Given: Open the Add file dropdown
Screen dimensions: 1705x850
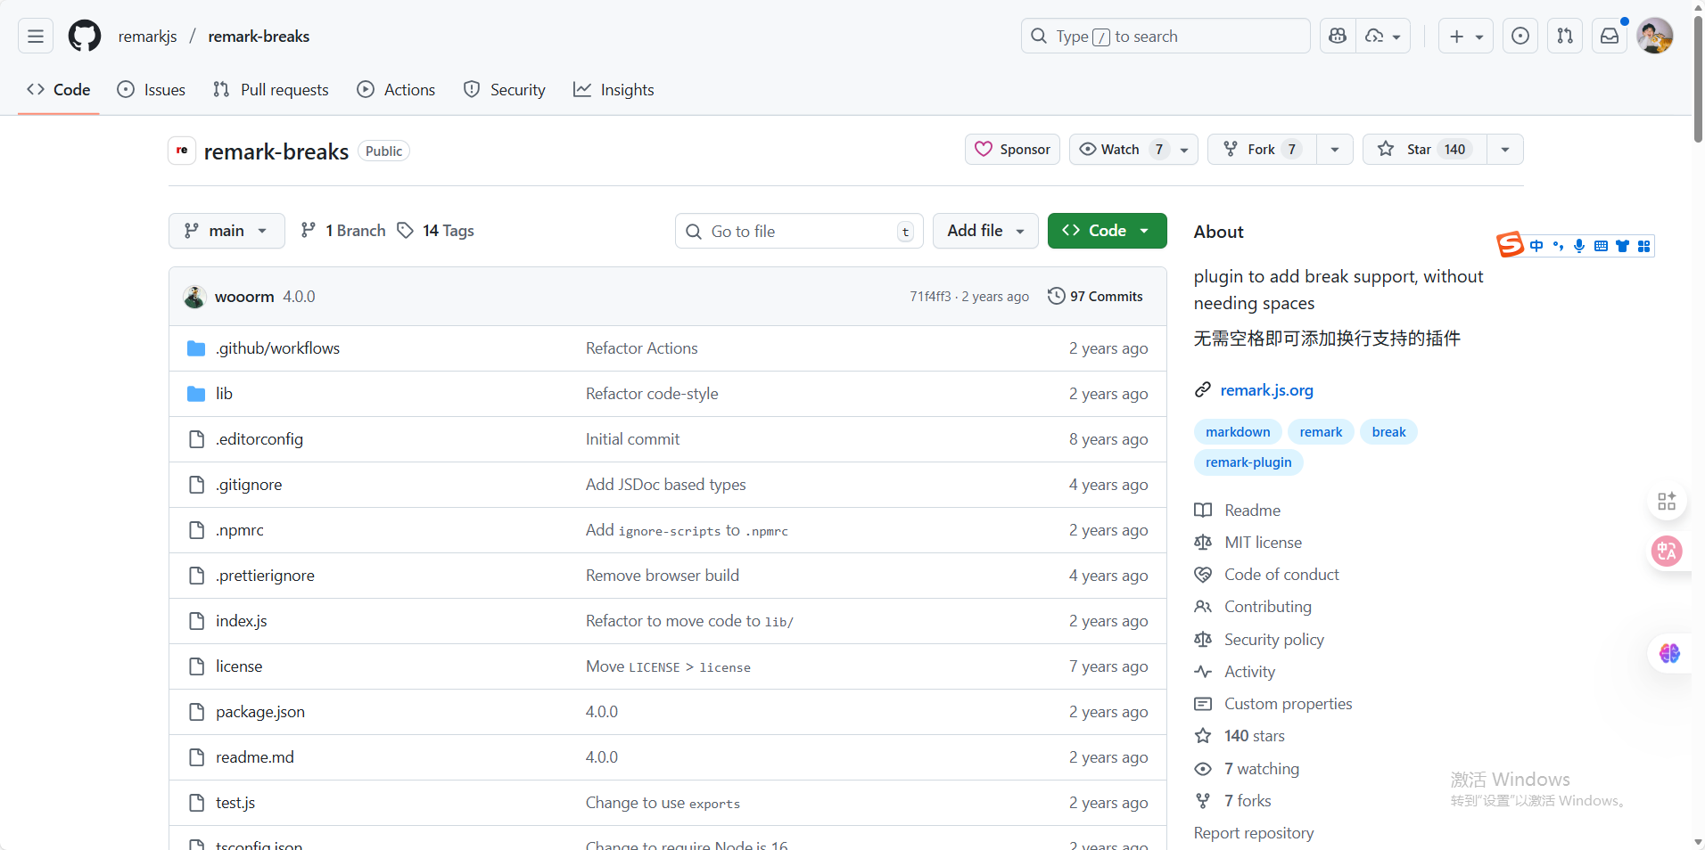Looking at the screenshot, I should pos(985,231).
